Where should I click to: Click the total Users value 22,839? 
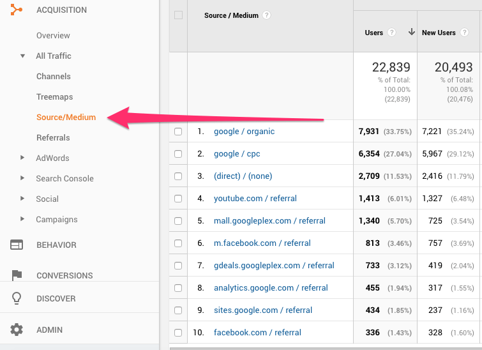tap(391, 67)
